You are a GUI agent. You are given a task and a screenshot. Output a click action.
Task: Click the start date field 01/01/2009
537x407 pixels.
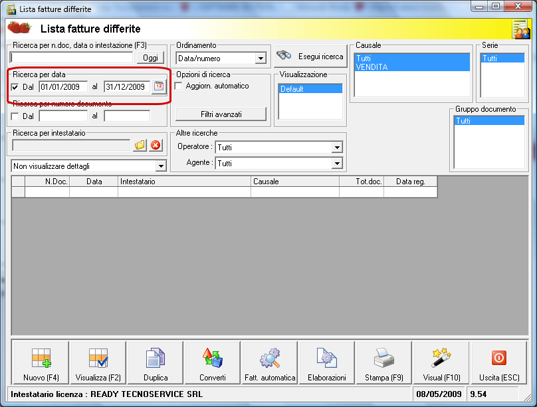(x=63, y=87)
